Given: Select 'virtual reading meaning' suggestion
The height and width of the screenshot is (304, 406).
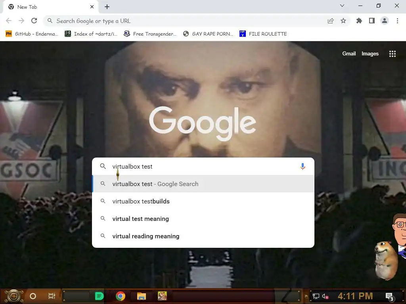Looking at the screenshot, I should (x=203, y=236).
